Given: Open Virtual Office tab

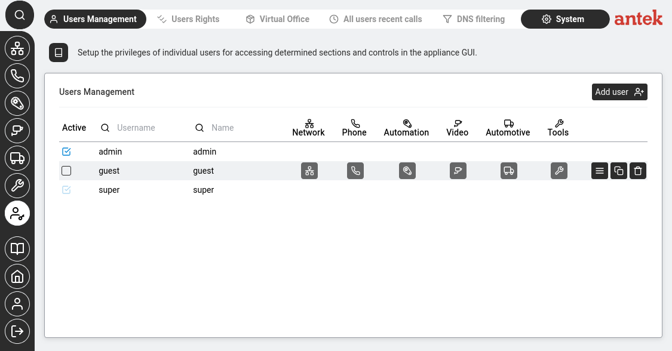Looking at the screenshot, I should (278, 19).
